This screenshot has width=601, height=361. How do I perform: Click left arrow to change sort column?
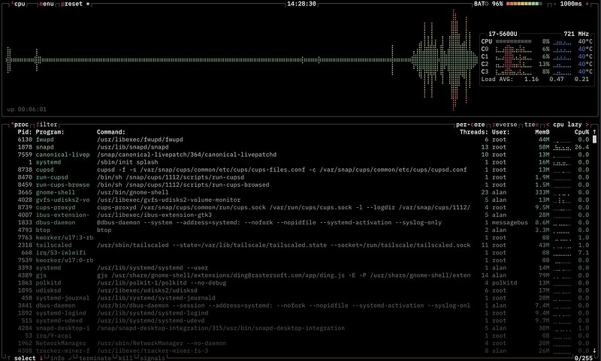[x=546, y=124]
